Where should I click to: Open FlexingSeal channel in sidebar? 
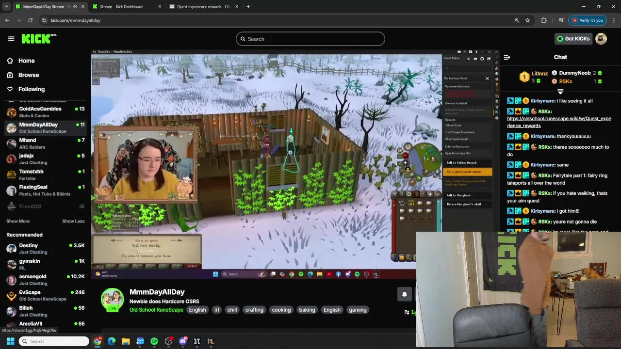point(45,190)
